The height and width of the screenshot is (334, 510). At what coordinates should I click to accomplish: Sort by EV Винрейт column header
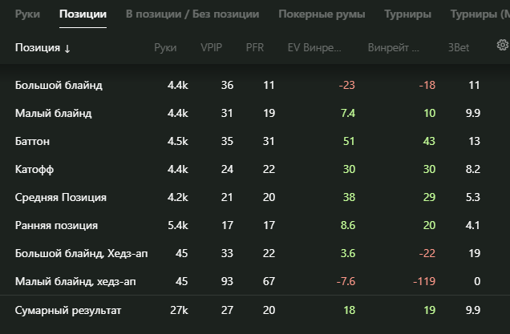click(x=314, y=48)
